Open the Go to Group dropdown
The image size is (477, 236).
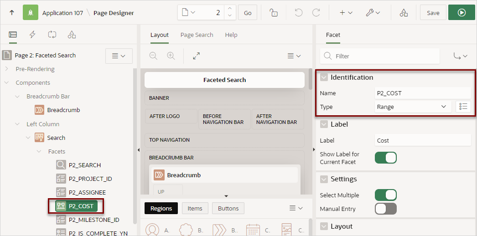[460, 56]
